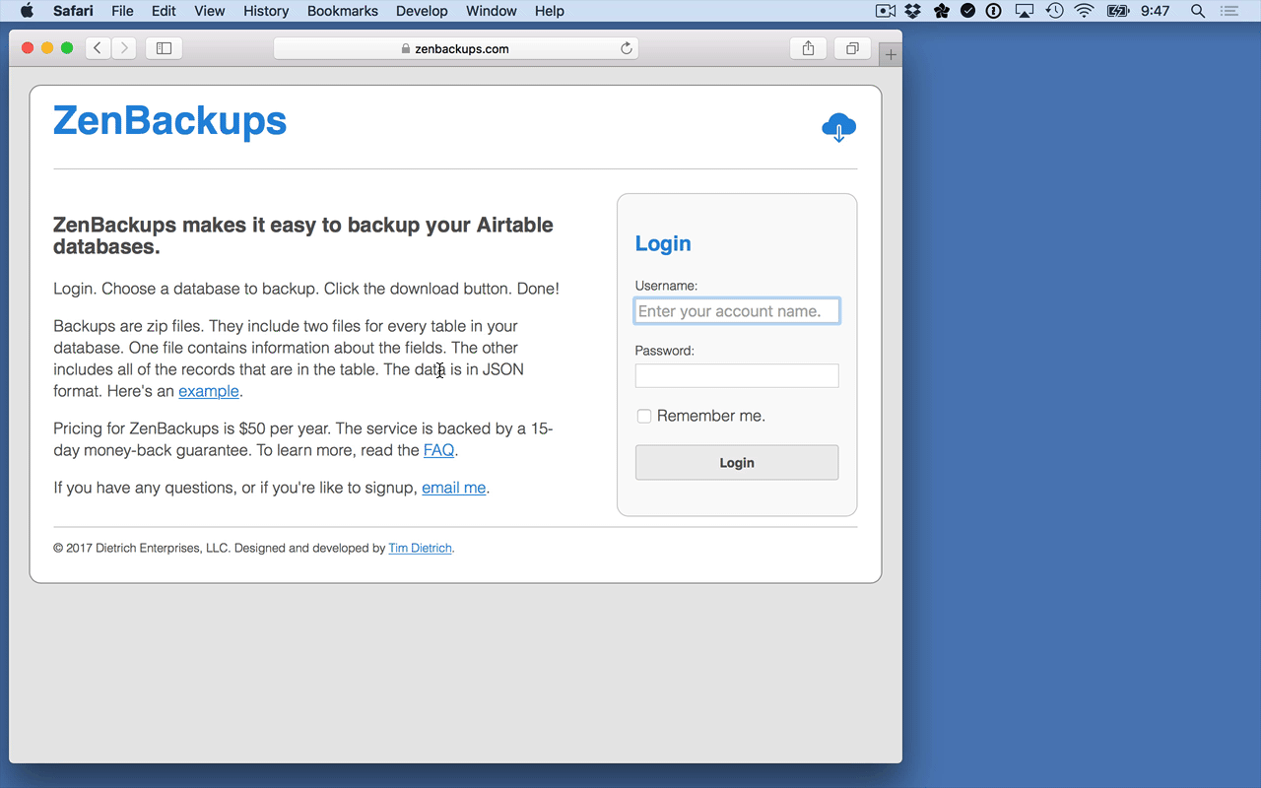This screenshot has height=788, width=1261.
Task: Click the 9:47 menu bar clock
Action: (x=1156, y=11)
